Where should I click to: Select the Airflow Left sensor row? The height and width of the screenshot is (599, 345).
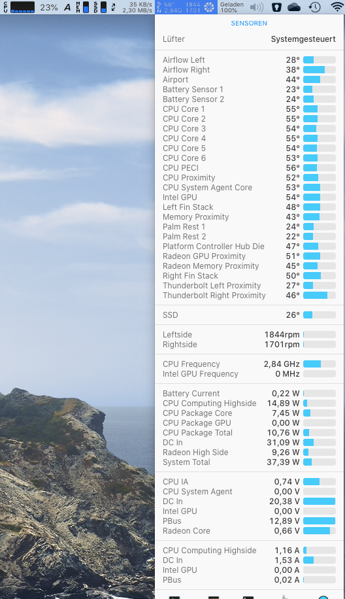tap(249, 60)
